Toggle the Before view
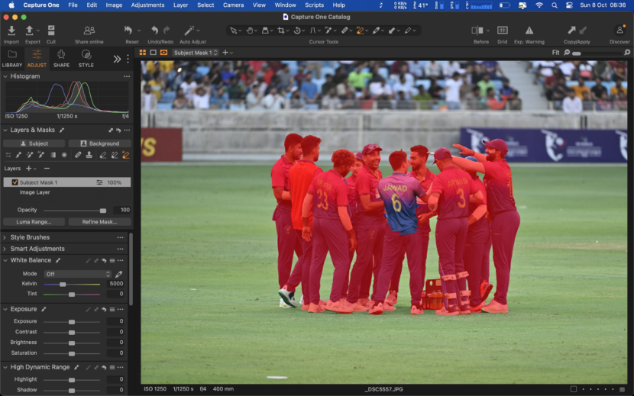Viewport: 634px width, 396px height. tap(477, 31)
